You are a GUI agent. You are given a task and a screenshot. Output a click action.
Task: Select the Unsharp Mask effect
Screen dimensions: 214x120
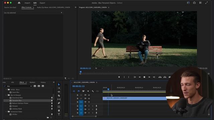(x=17, y=109)
